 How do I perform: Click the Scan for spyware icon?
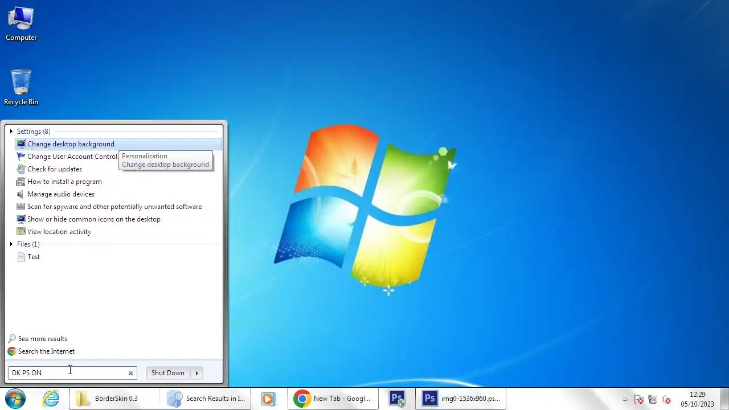[21, 207]
